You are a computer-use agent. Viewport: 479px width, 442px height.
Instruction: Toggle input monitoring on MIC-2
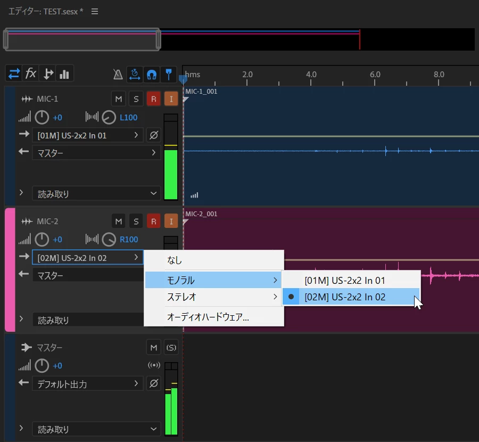[x=171, y=221]
